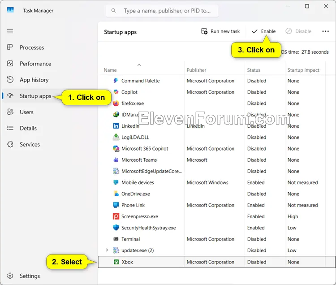Click the App history clock icon
The height and width of the screenshot is (285, 336).
(x=10, y=79)
